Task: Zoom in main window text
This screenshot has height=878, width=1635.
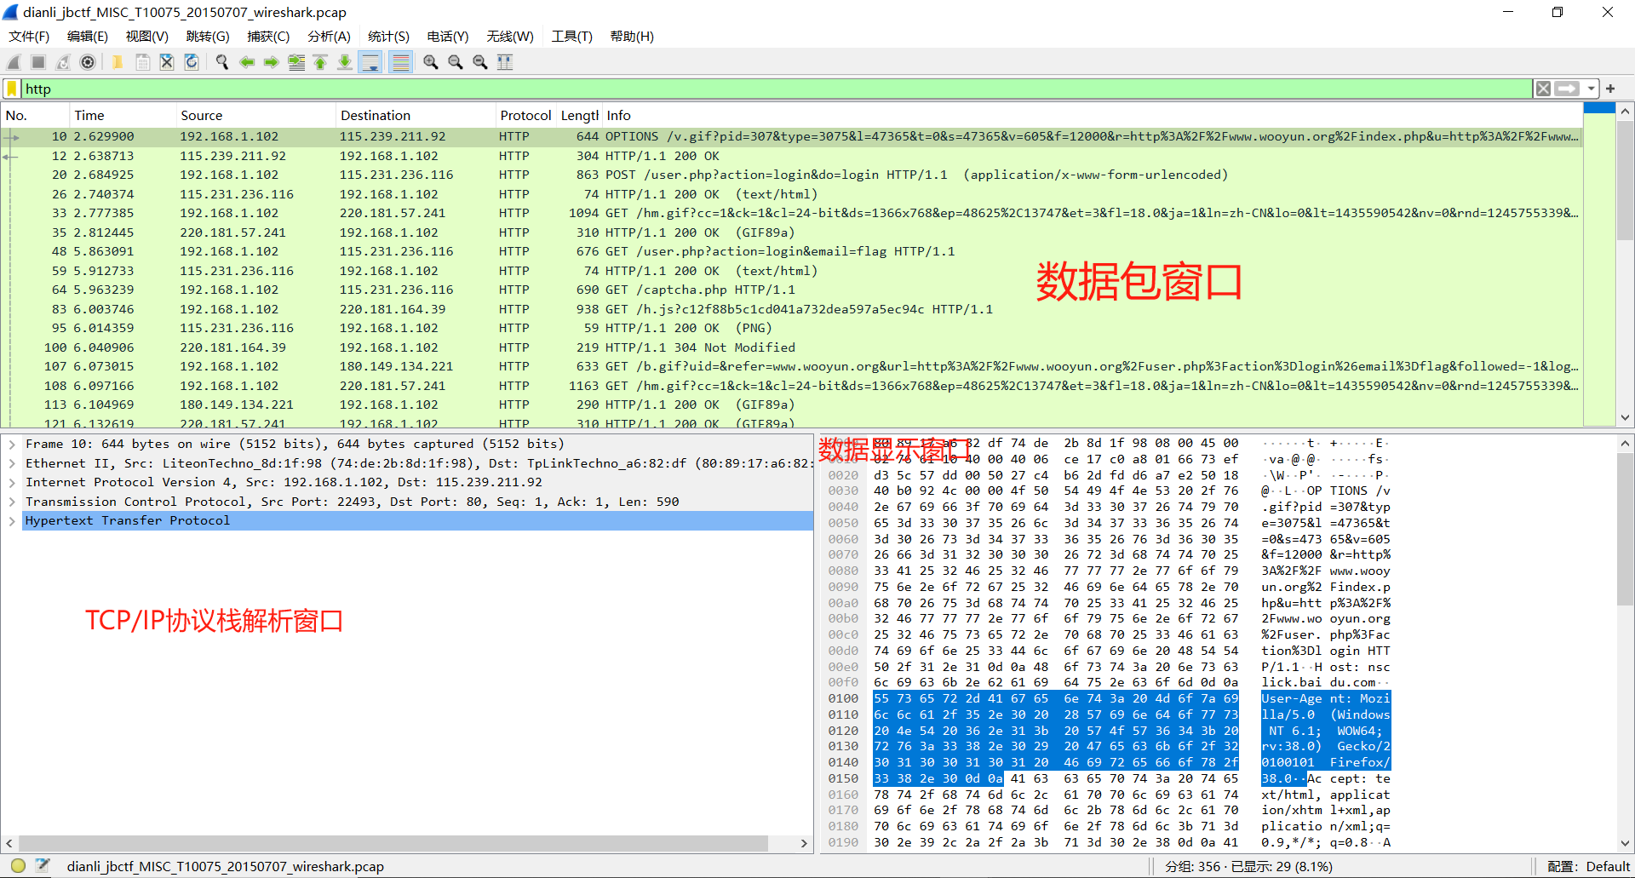Action: pos(431,62)
